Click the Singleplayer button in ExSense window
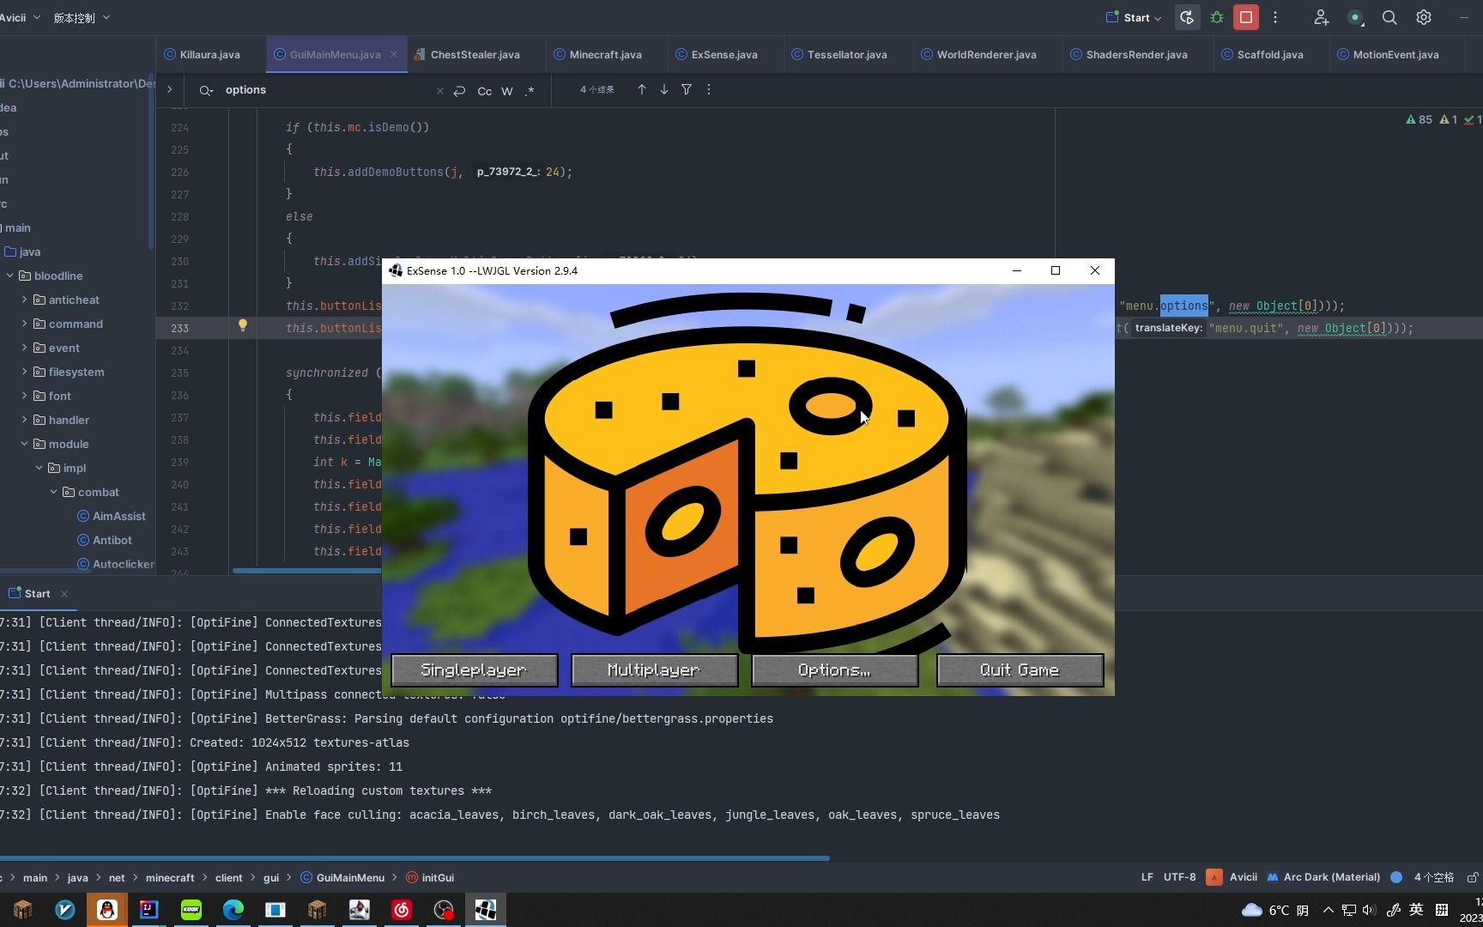The height and width of the screenshot is (927, 1483). 474,670
